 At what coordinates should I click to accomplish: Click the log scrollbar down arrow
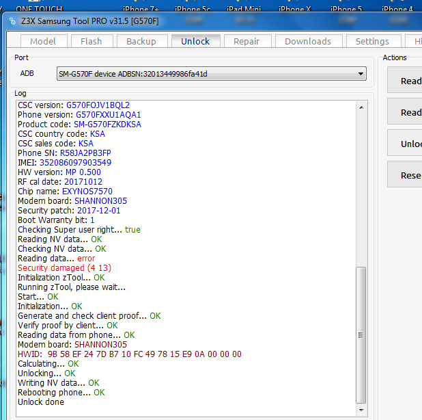tap(361, 410)
